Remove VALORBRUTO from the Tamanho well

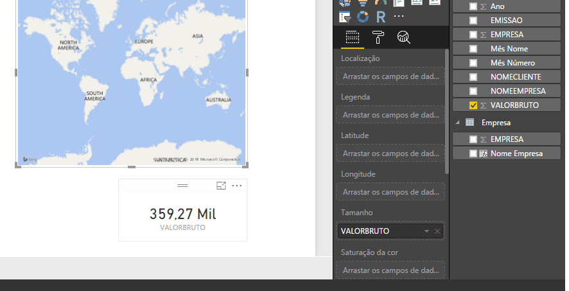pos(437,231)
